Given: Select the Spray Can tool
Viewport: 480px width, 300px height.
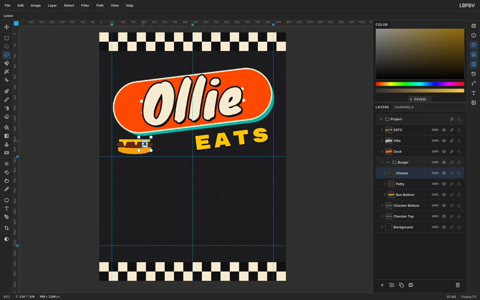Looking at the screenshot, I should click(x=7, y=108).
